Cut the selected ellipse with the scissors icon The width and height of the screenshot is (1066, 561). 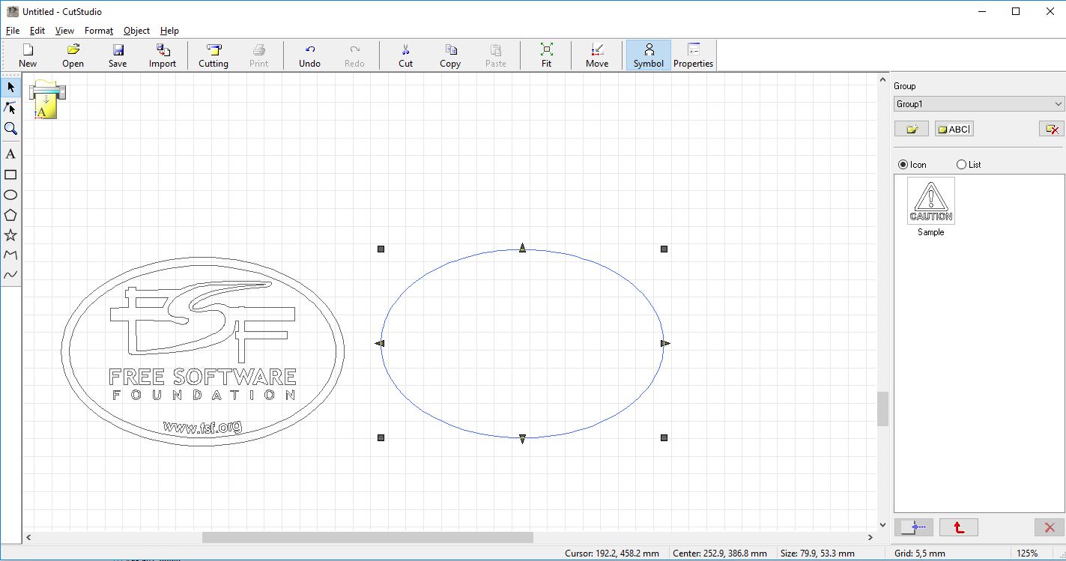405,55
